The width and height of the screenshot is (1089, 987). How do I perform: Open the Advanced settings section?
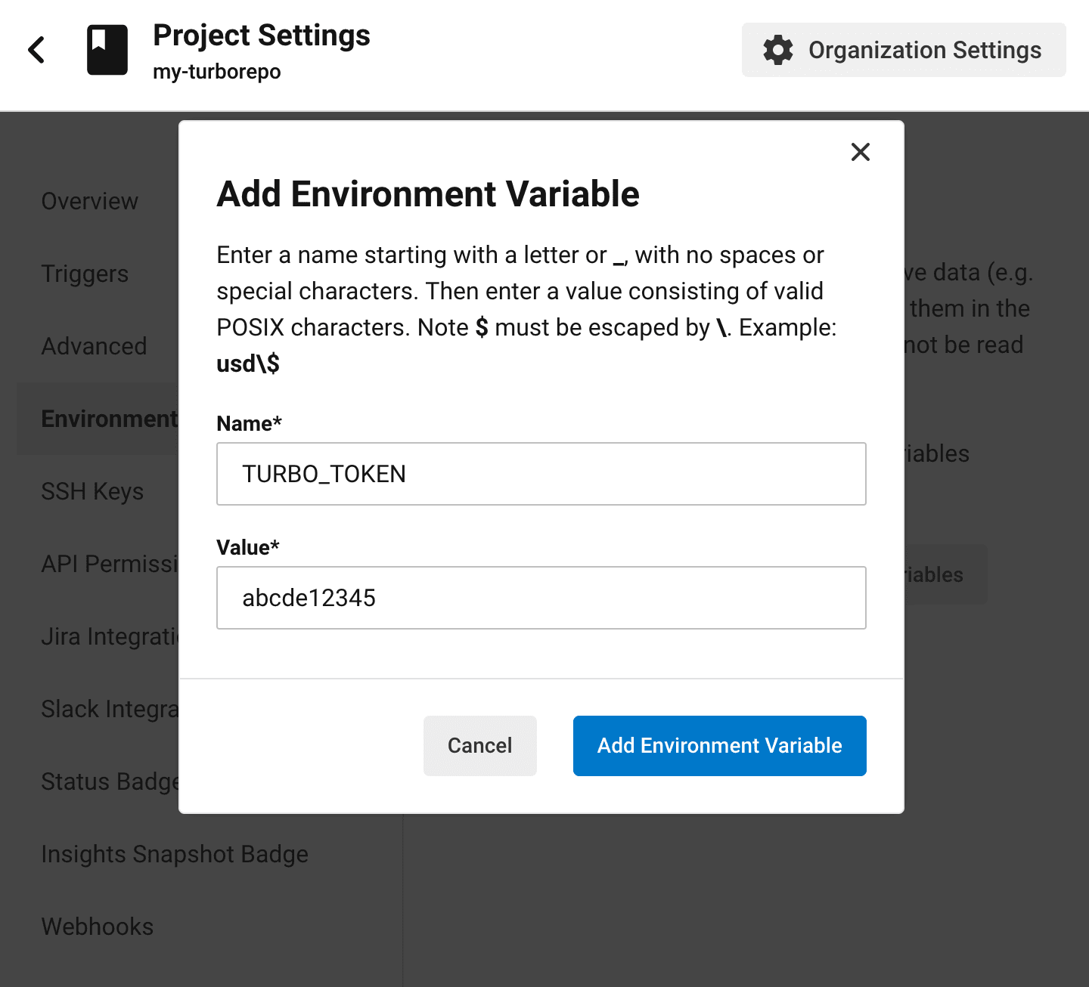point(94,346)
